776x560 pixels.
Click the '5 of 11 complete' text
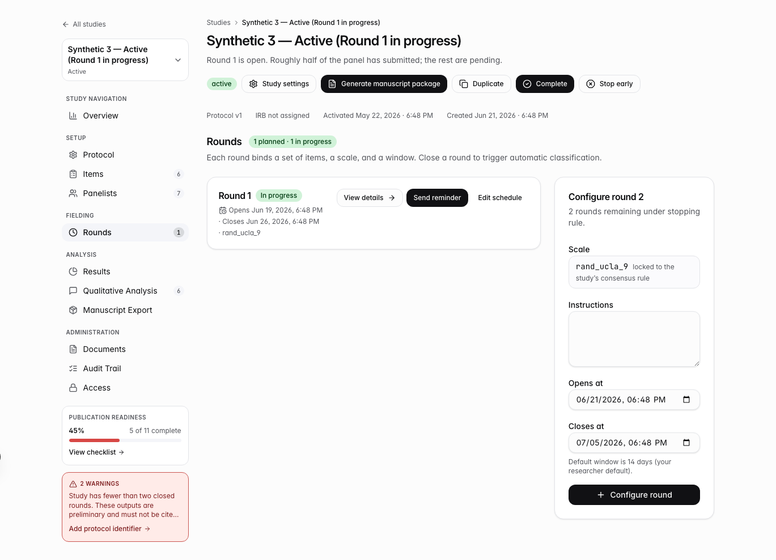[155, 431]
